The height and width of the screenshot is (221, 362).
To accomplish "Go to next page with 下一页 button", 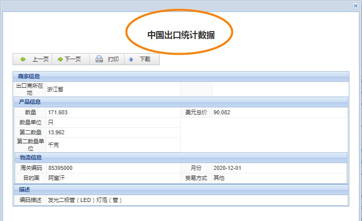I will point(71,59).
